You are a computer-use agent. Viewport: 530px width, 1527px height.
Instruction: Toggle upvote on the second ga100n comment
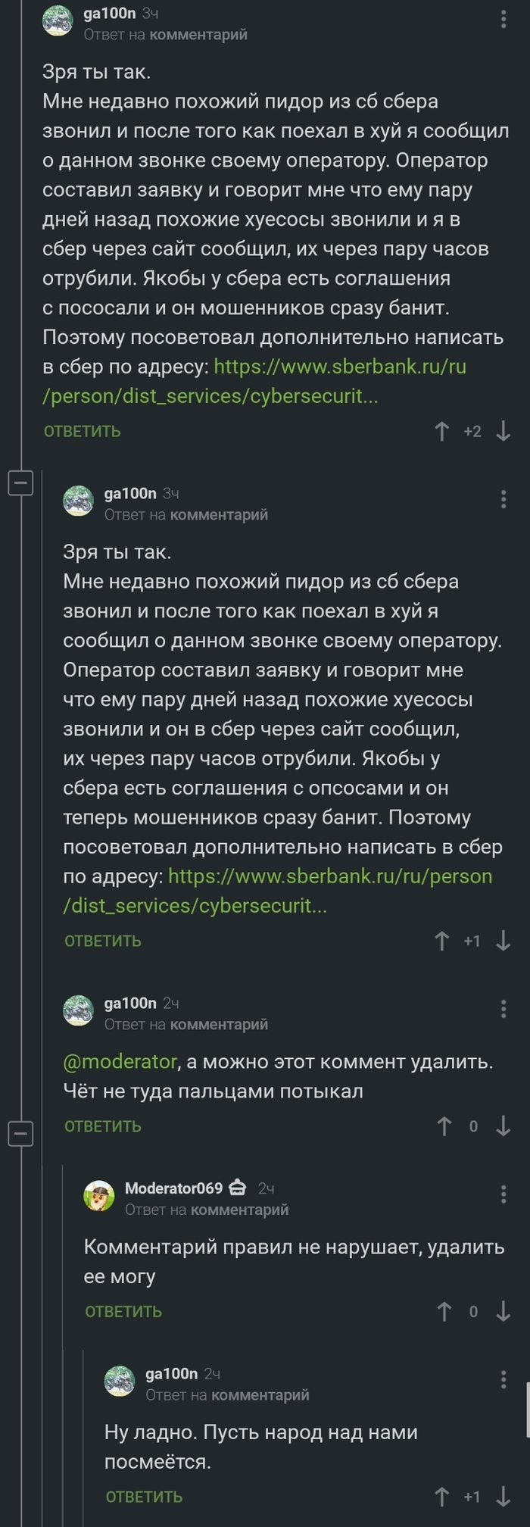coord(442,941)
